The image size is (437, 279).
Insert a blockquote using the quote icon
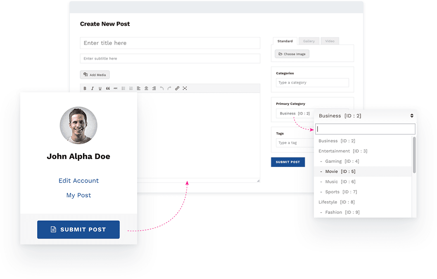click(x=108, y=88)
